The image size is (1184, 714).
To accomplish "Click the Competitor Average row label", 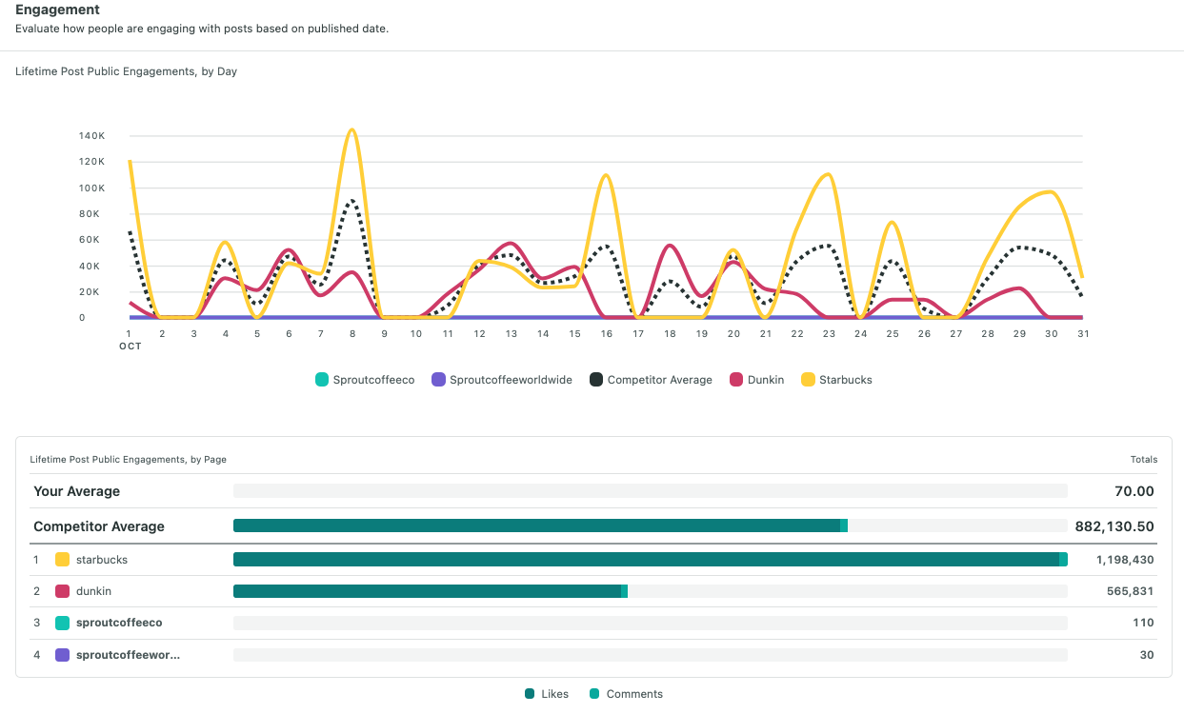I will (99, 526).
